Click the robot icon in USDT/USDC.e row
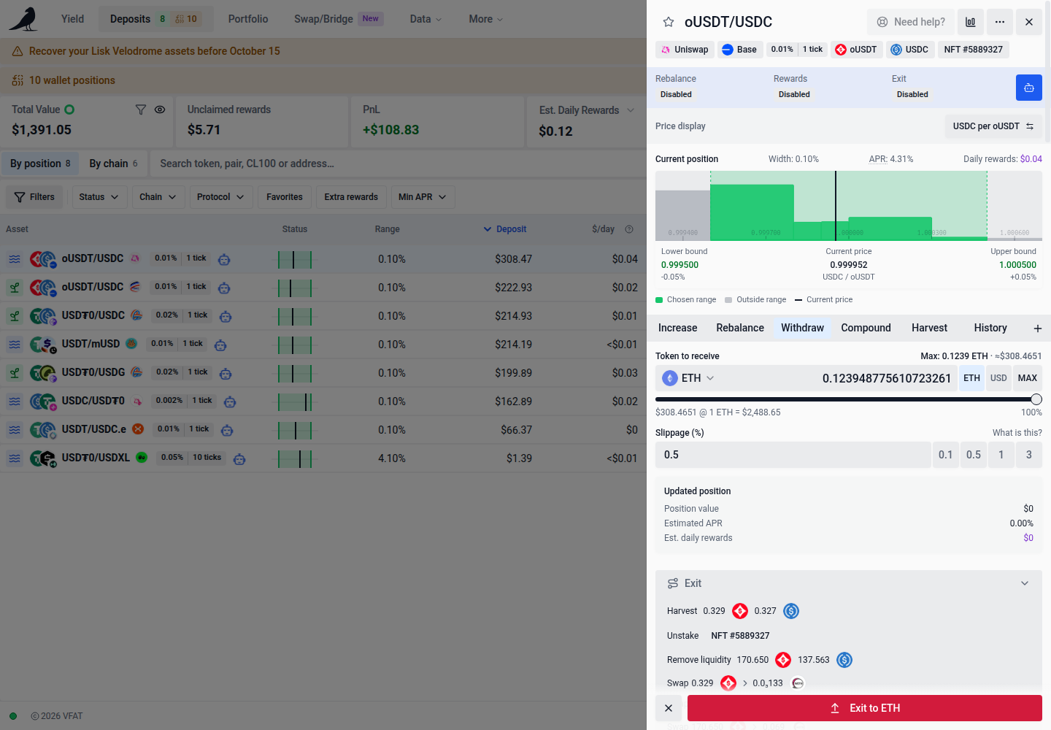 click(x=227, y=430)
